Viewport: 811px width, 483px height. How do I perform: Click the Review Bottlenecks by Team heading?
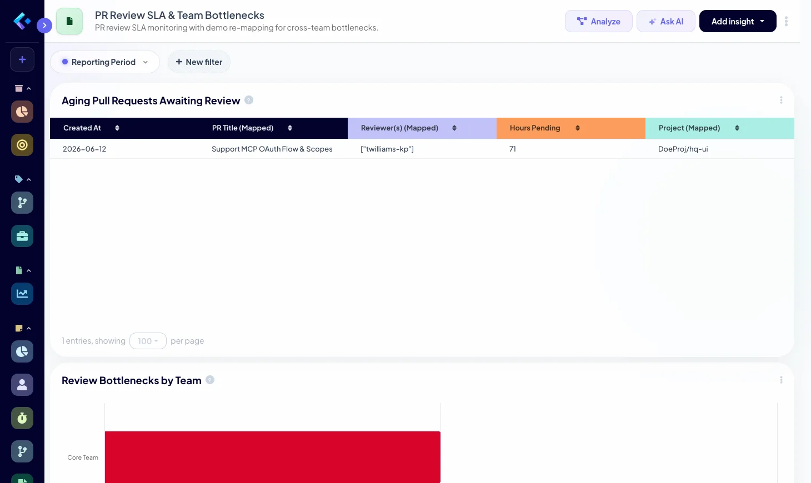coord(131,380)
